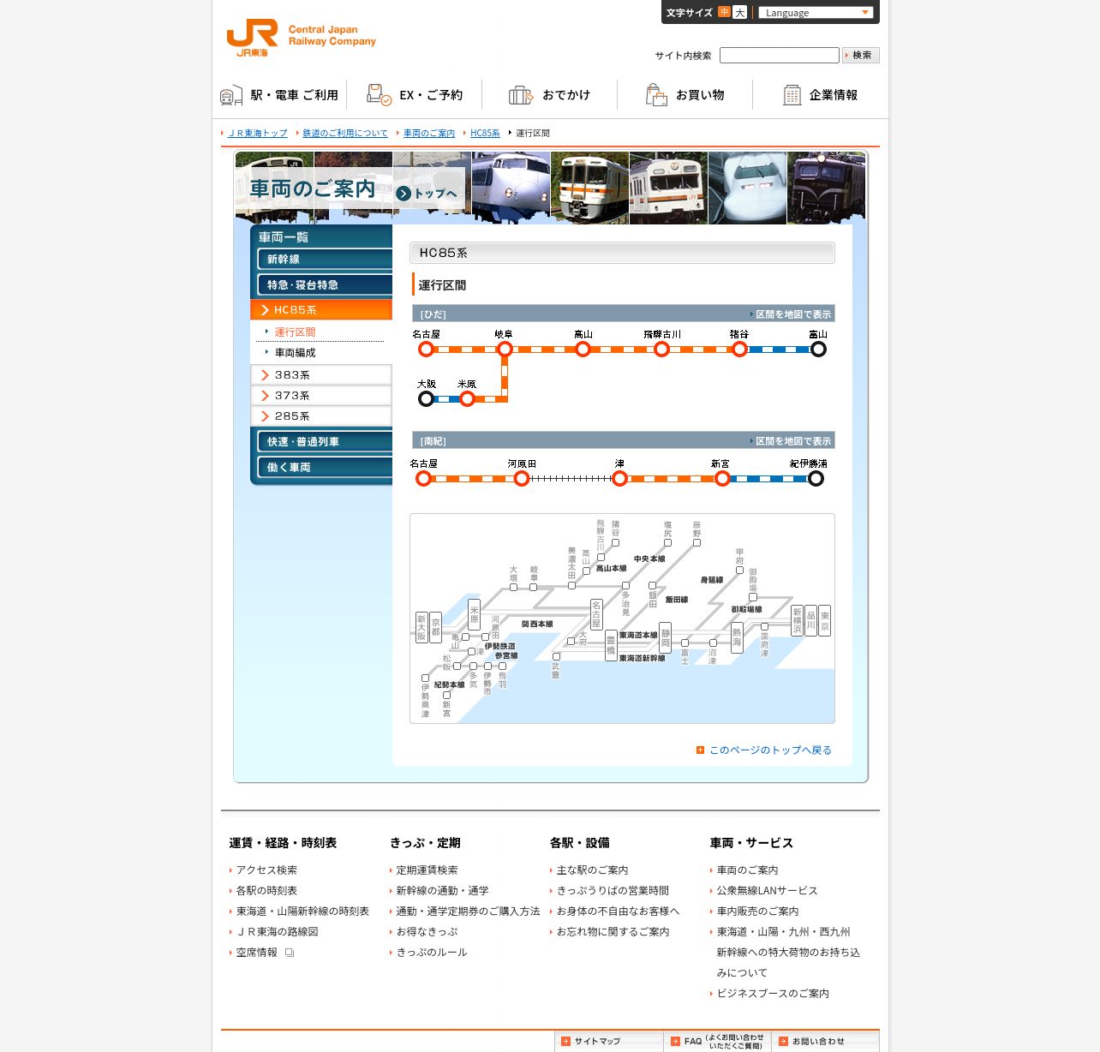
Task: Open the Language dropdown
Action: coord(816,12)
